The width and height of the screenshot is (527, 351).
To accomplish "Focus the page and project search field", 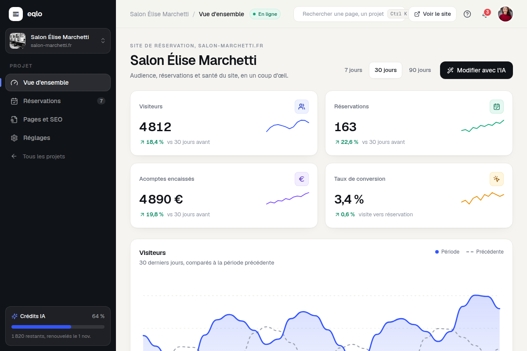I will pyautogui.click(x=350, y=14).
